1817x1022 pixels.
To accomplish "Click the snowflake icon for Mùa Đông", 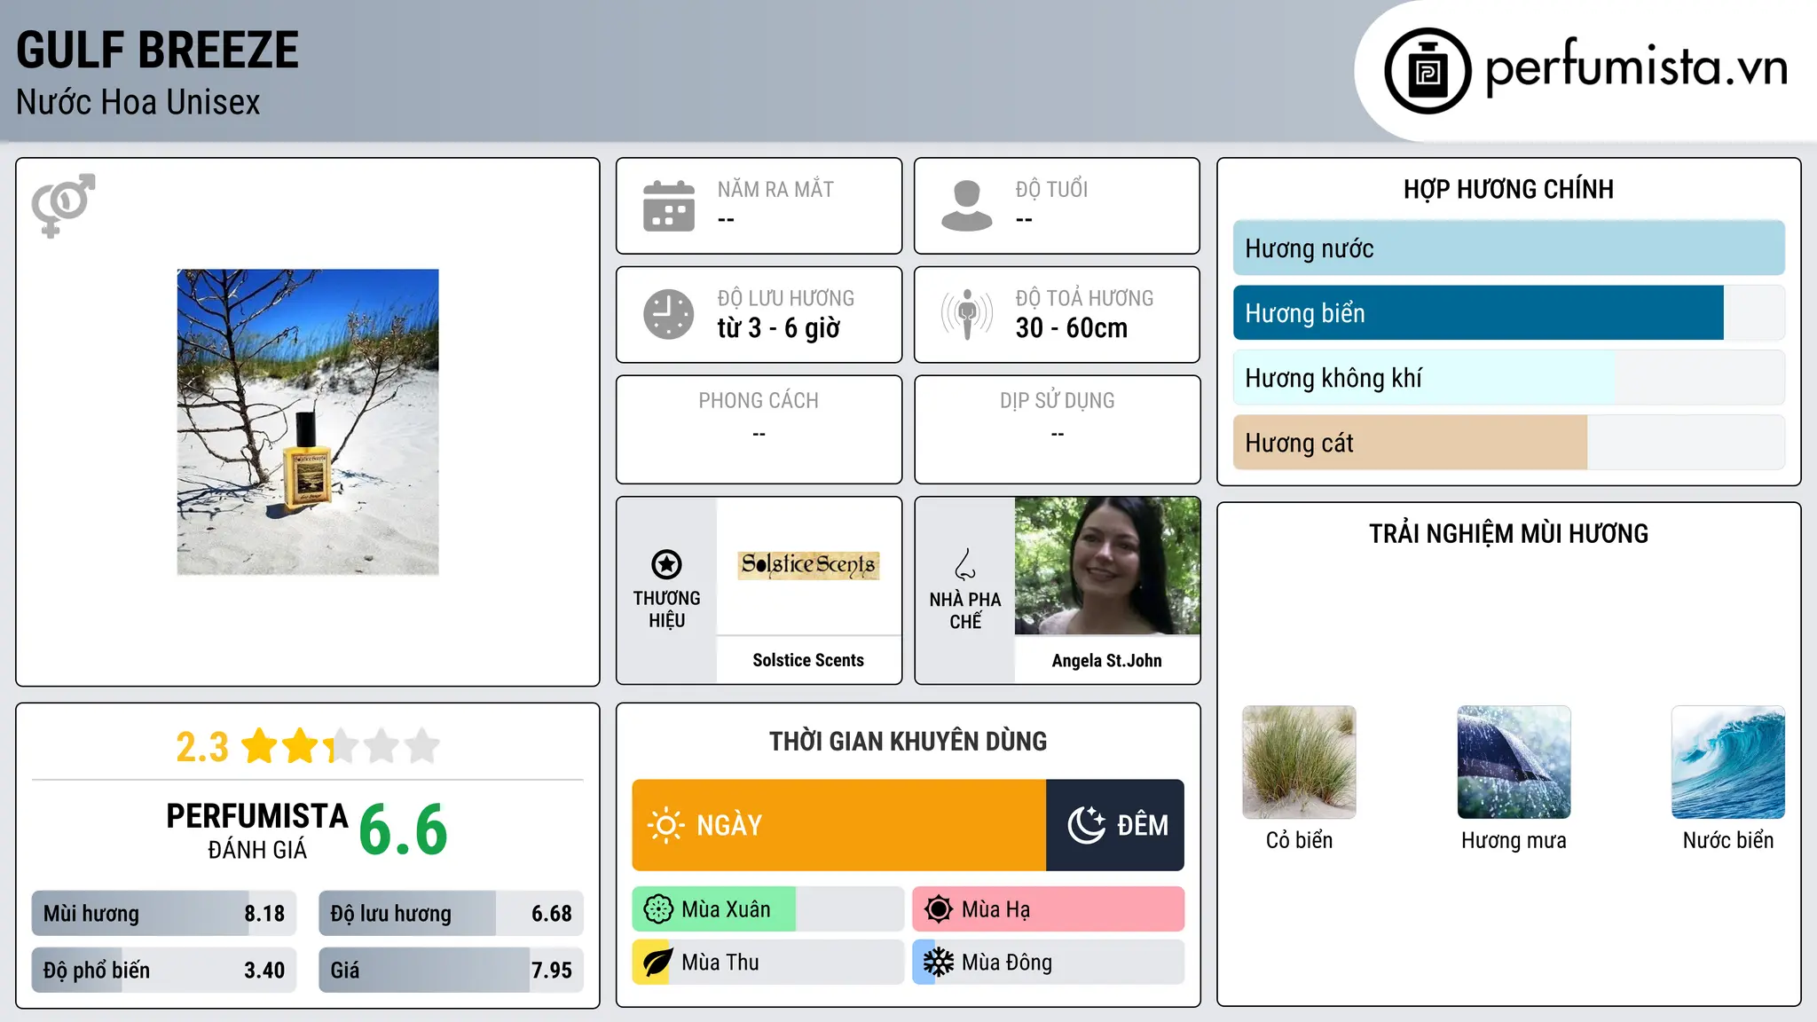I will (938, 963).
